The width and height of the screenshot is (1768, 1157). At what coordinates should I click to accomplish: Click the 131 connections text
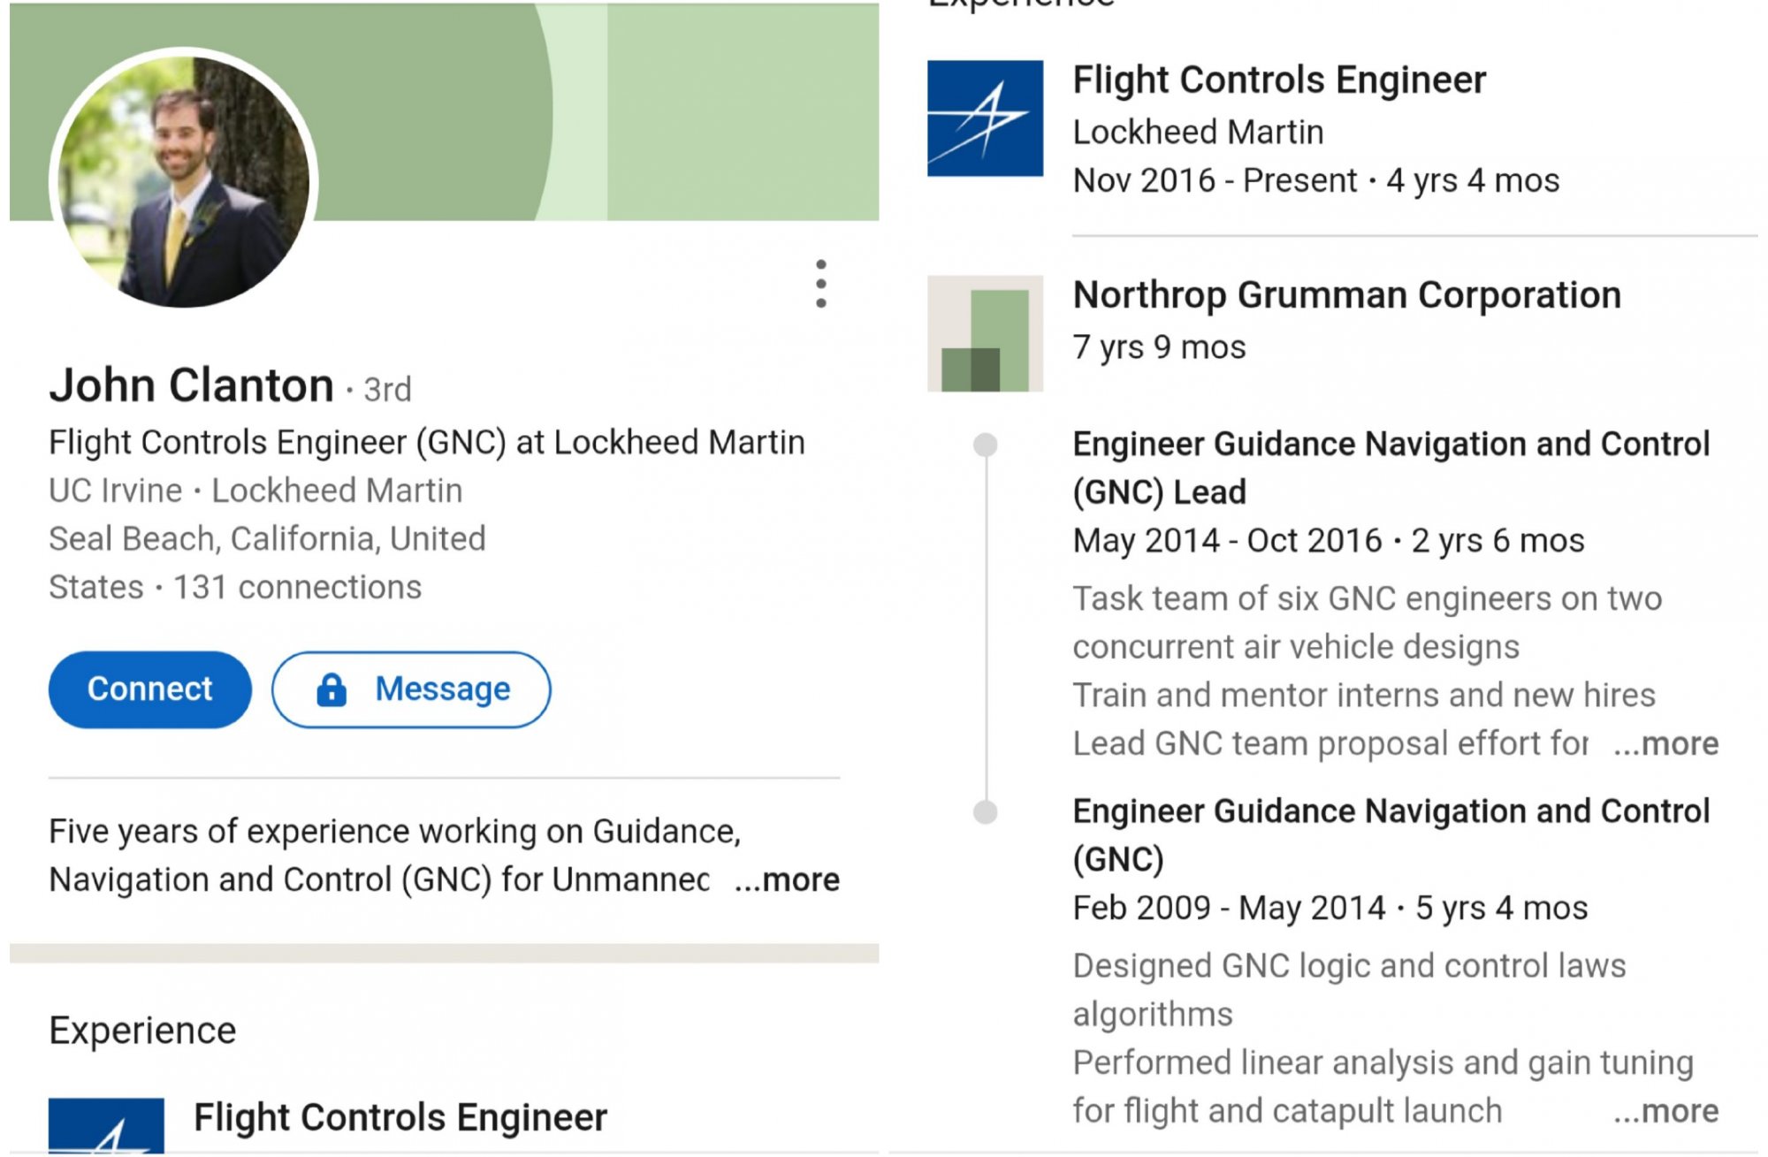pyautogui.click(x=297, y=587)
